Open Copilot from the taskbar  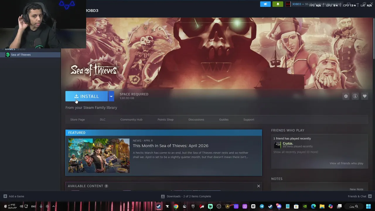point(330,207)
